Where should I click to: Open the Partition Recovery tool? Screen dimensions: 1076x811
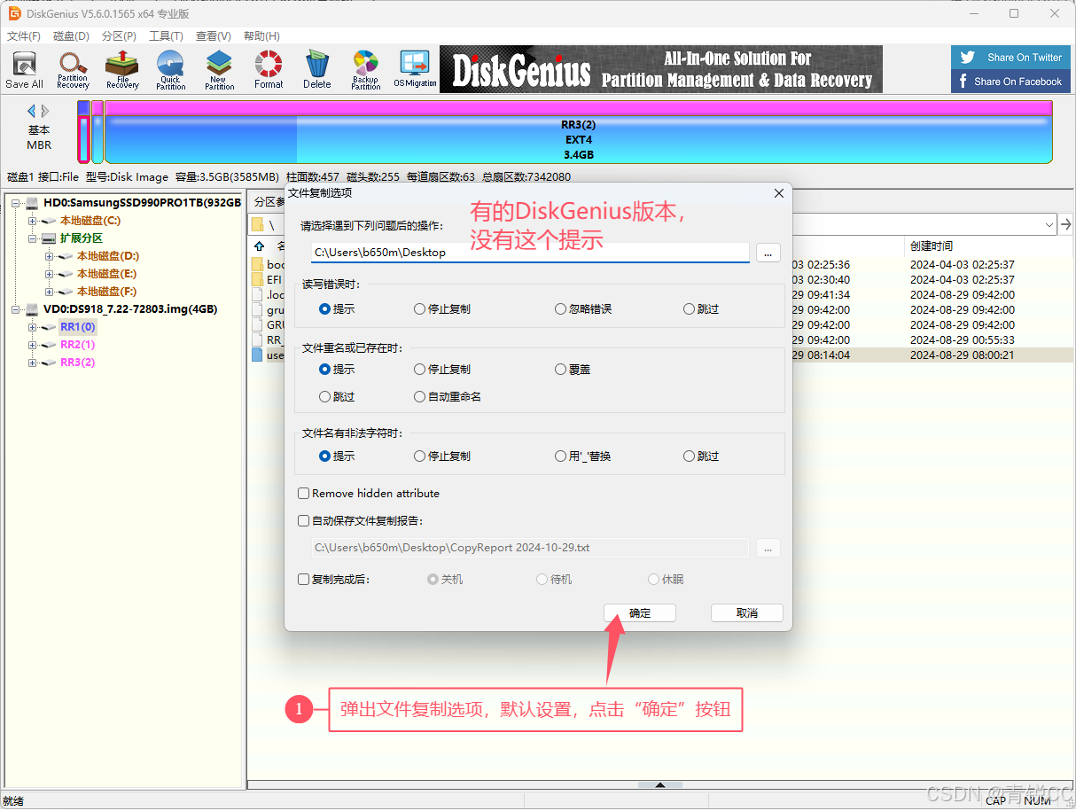73,70
